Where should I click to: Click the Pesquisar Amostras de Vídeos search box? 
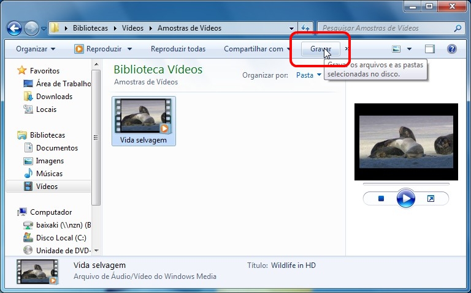[x=386, y=28]
